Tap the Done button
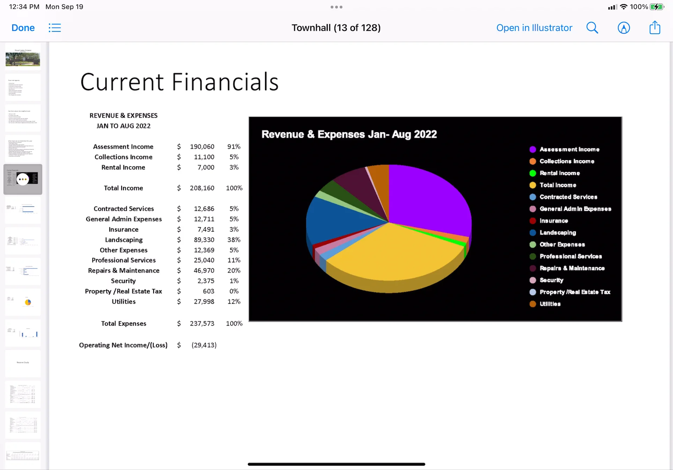The height and width of the screenshot is (470, 673). click(x=23, y=28)
